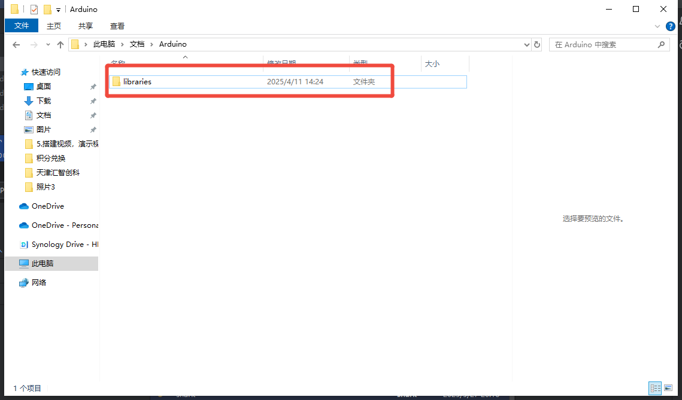Switch to the 查看 ribbon tab
Image resolution: width=682 pixels, height=400 pixels.
point(117,26)
